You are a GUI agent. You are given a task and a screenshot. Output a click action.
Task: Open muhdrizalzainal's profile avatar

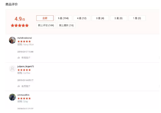(12, 40)
